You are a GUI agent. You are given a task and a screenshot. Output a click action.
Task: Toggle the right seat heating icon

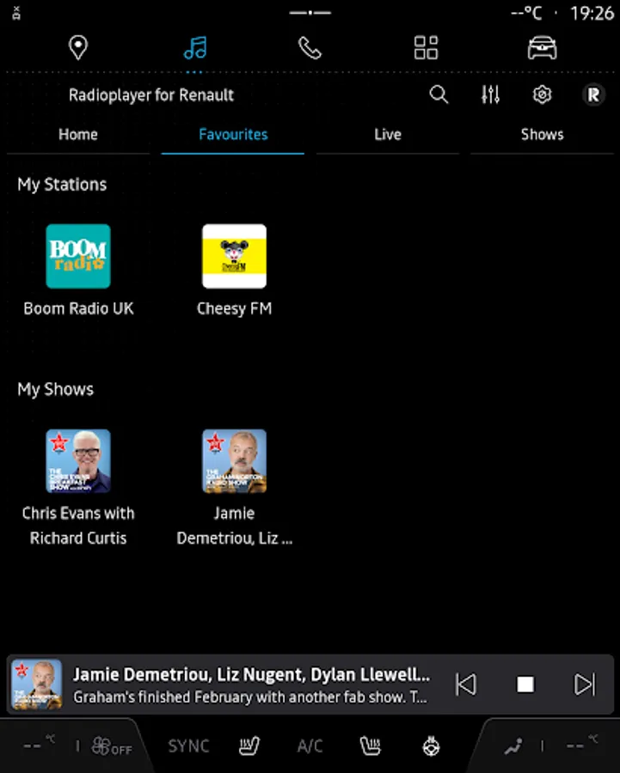point(371,746)
